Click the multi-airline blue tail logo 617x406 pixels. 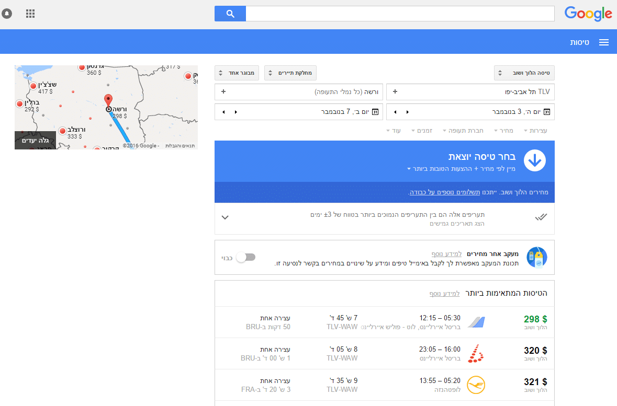coord(476,322)
